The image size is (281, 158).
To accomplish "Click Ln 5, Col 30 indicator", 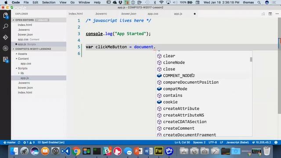I will [x=182, y=142].
